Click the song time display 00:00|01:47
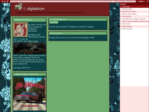The image size is (149, 112). (x=131, y=1)
